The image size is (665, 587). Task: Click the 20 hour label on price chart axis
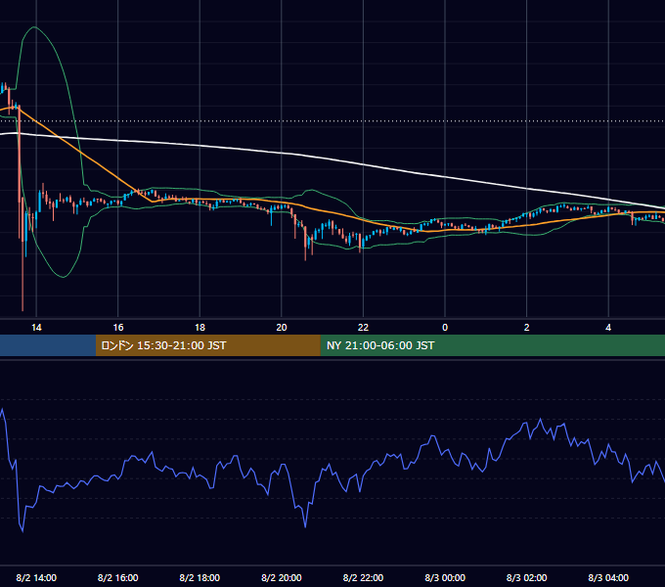(282, 328)
